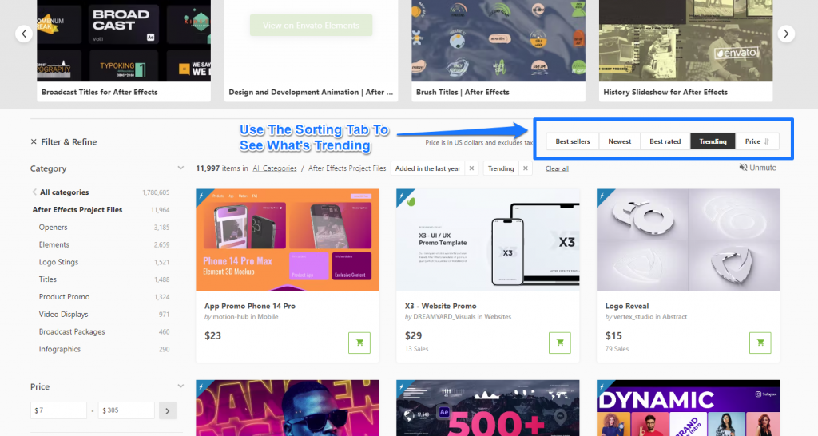Click the Filter & Refine heading

tap(69, 142)
